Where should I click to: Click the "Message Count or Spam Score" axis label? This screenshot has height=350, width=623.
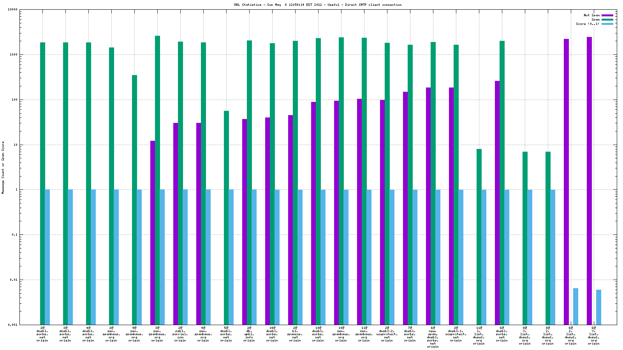[x=3, y=167]
